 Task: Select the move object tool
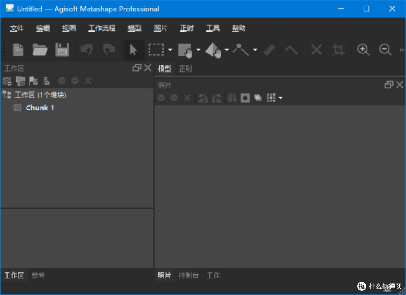pyautogui.click(x=213, y=50)
